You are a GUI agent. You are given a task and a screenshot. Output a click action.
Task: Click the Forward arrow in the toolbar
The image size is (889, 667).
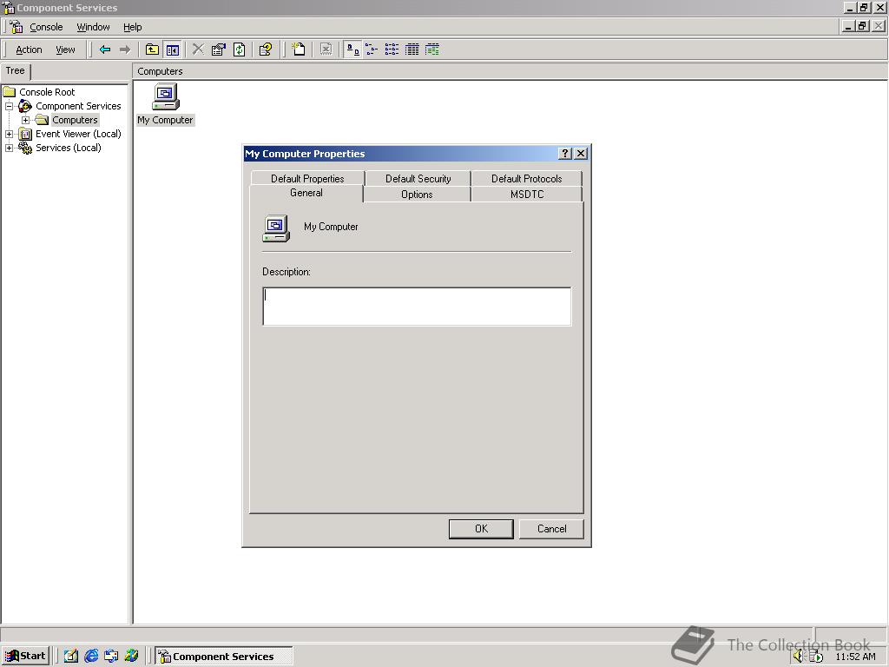125,50
